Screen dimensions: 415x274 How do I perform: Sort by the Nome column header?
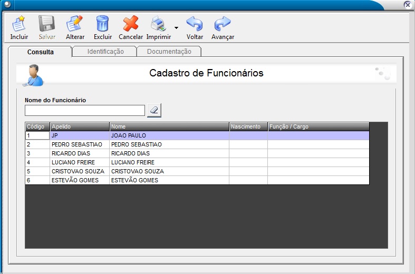(169, 126)
